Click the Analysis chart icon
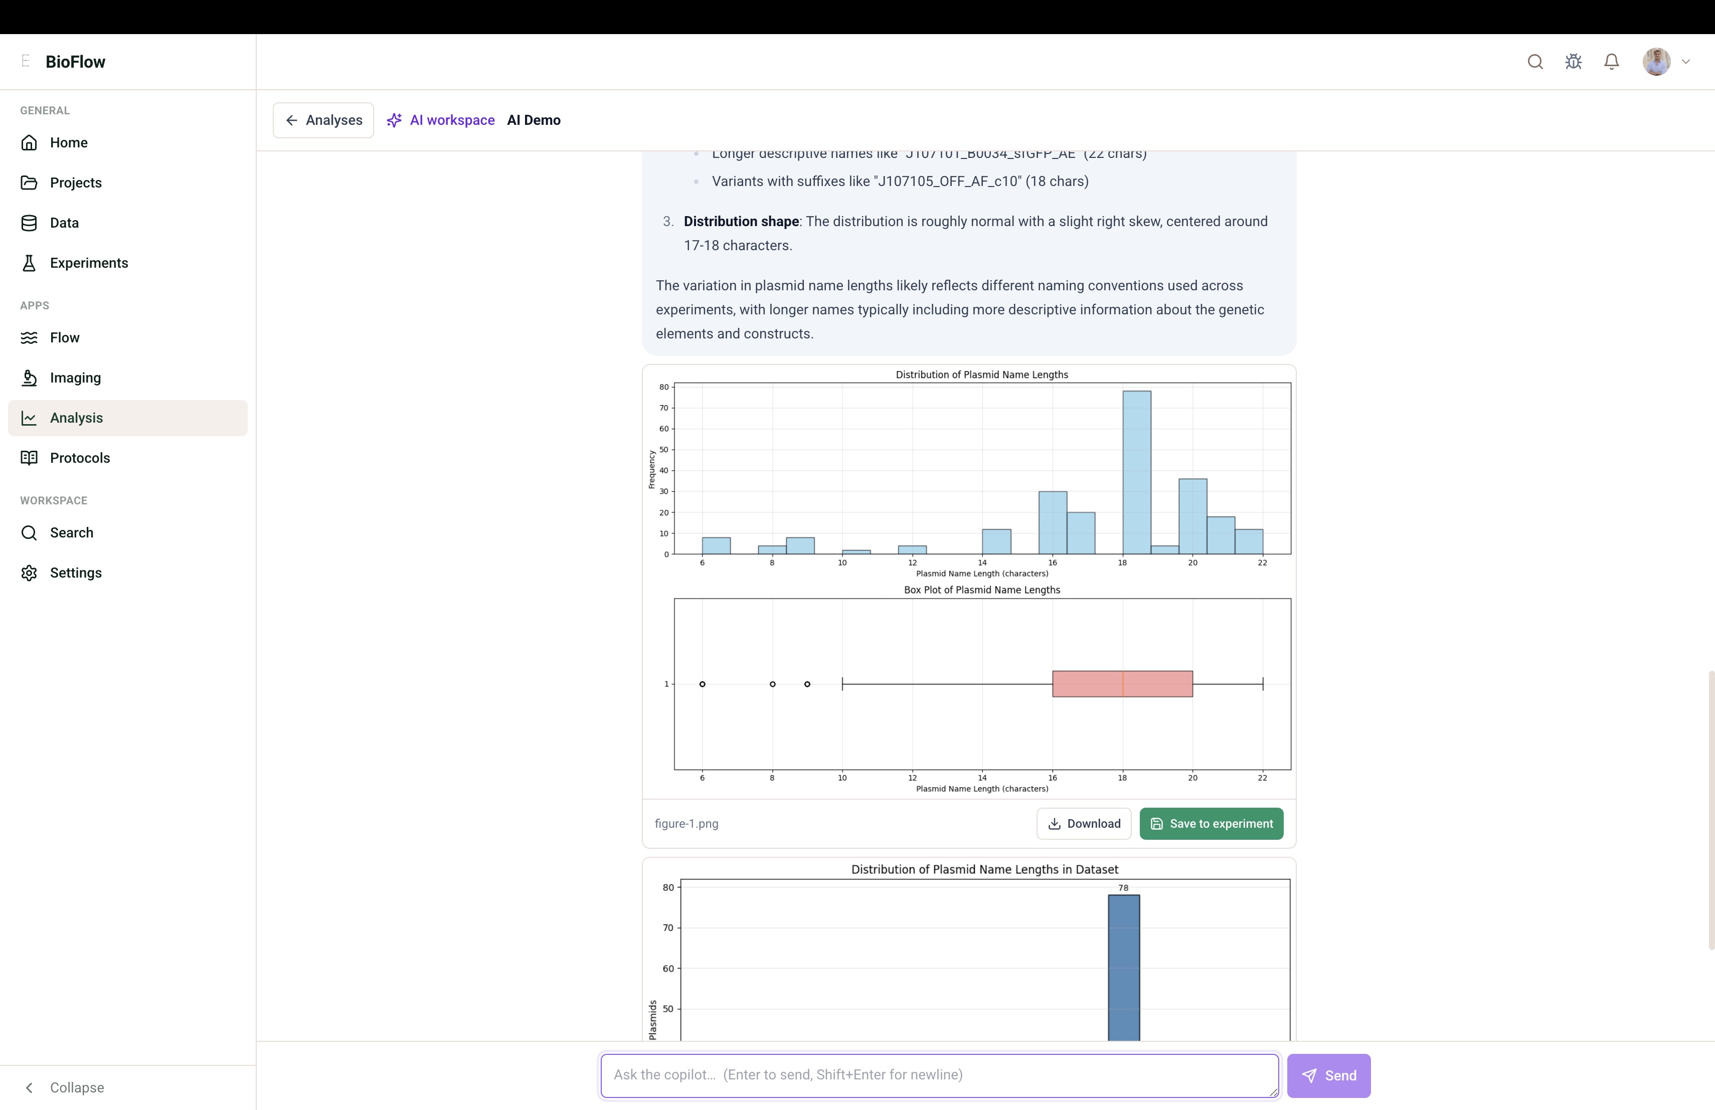The height and width of the screenshot is (1110, 1715). [x=29, y=419]
